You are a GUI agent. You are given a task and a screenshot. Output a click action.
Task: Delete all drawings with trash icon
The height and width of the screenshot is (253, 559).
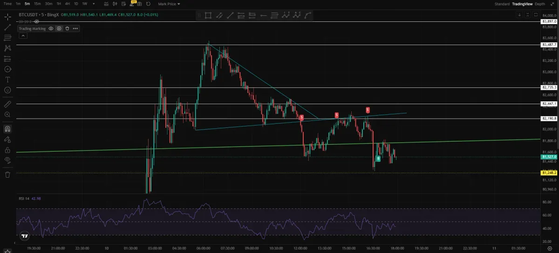pos(7,174)
